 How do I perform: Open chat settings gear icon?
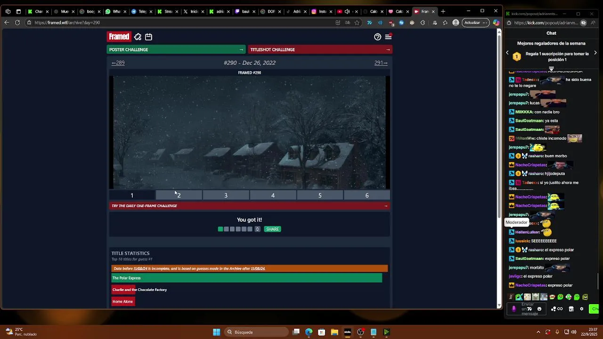click(582, 309)
